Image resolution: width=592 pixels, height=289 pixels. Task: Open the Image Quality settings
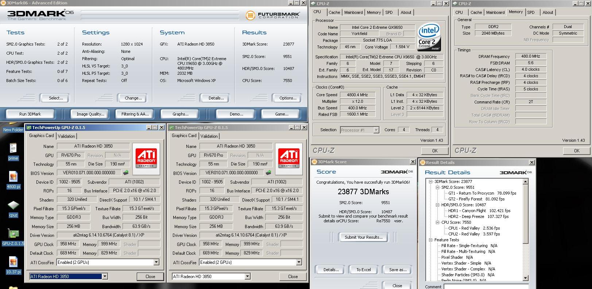point(90,114)
